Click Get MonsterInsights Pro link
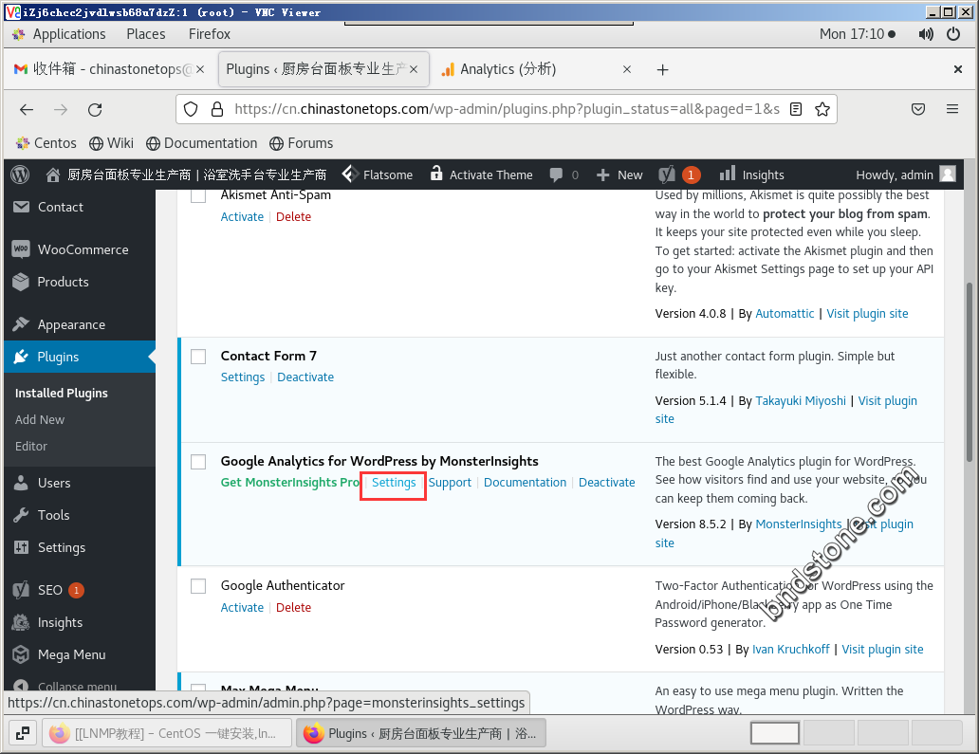This screenshot has height=754, width=979. [x=289, y=483]
